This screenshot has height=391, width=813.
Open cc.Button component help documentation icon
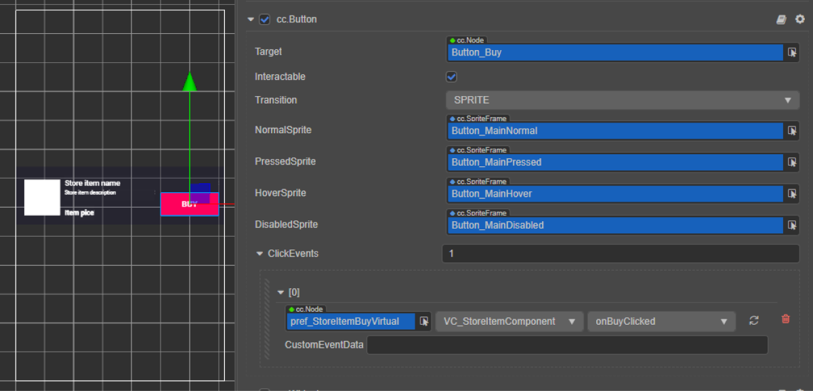point(781,20)
